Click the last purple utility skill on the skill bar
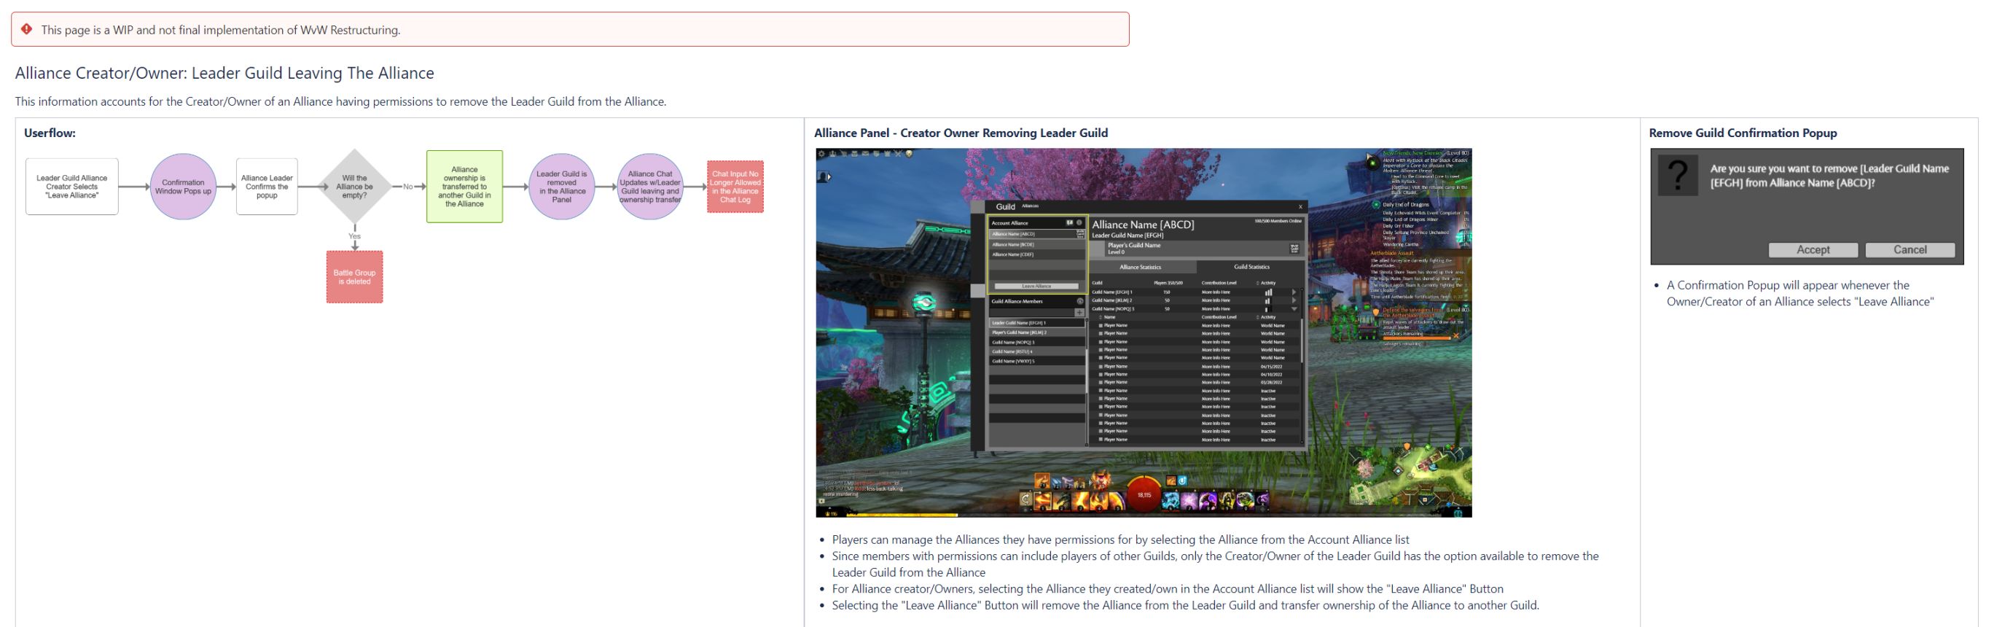Screen dimensions: 1997x627 [1263, 501]
